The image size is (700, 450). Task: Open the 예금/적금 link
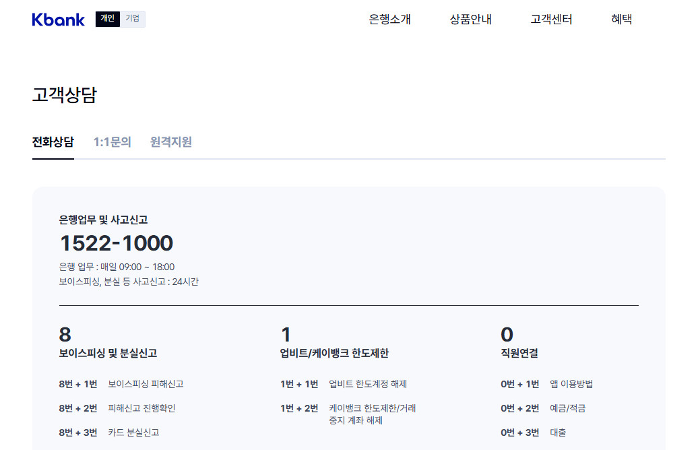(570, 408)
